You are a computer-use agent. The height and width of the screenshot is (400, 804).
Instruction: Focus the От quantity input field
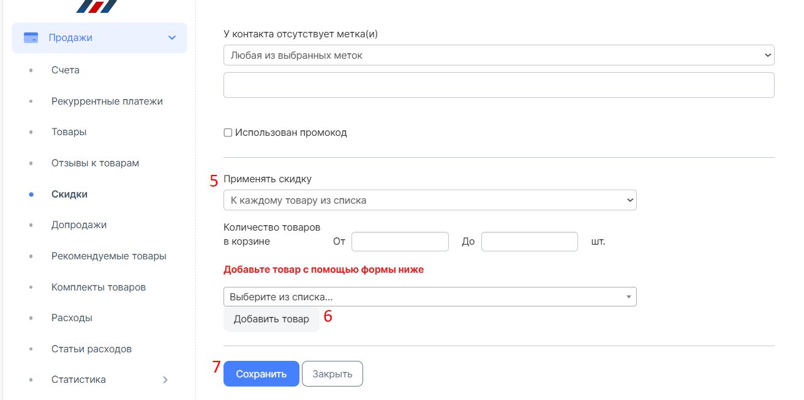pos(400,242)
